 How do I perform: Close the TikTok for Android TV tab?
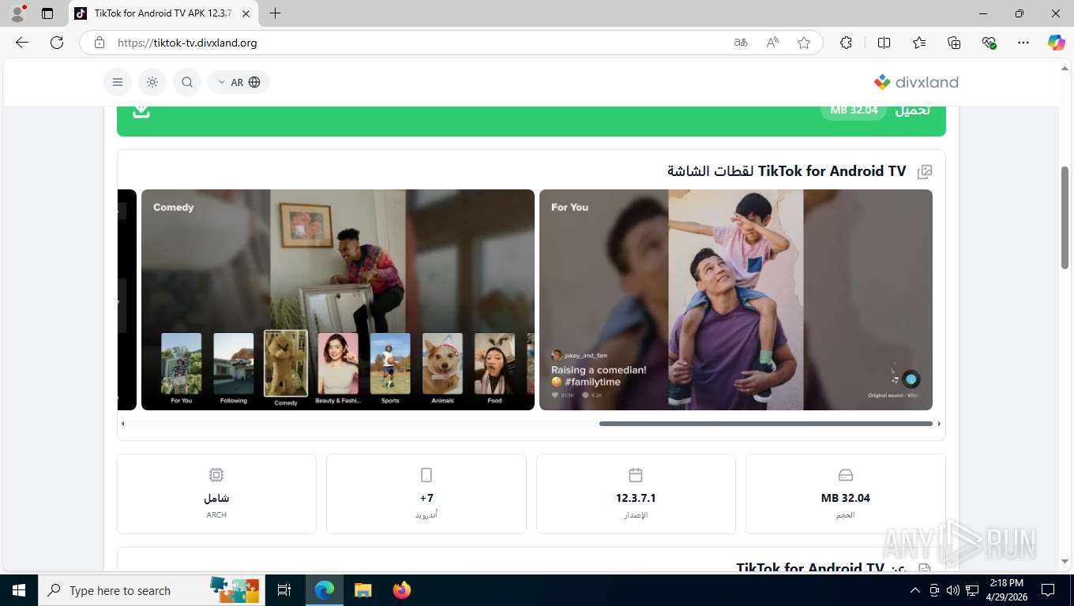click(246, 13)
